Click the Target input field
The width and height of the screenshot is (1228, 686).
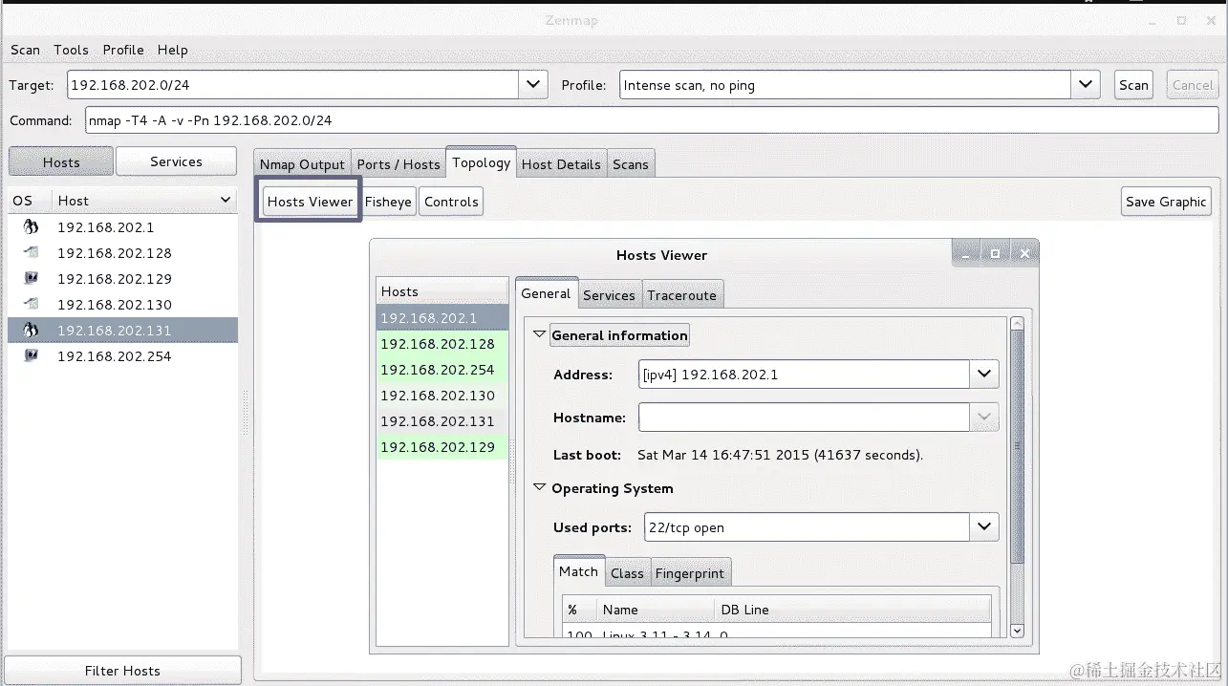[x=293, y=84]
